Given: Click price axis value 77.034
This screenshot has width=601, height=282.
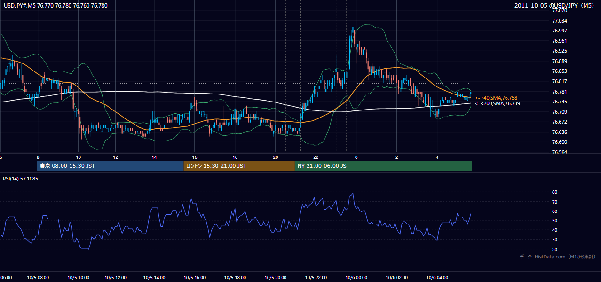Looking at the screenshot, I should [x=560, y=21].
